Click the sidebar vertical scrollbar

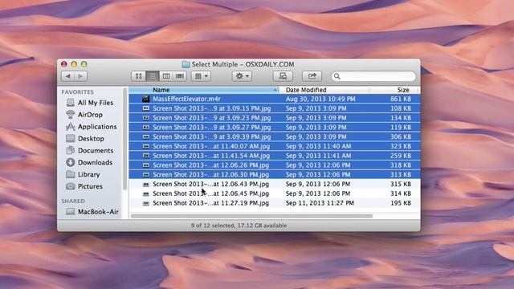coord(124,139)
